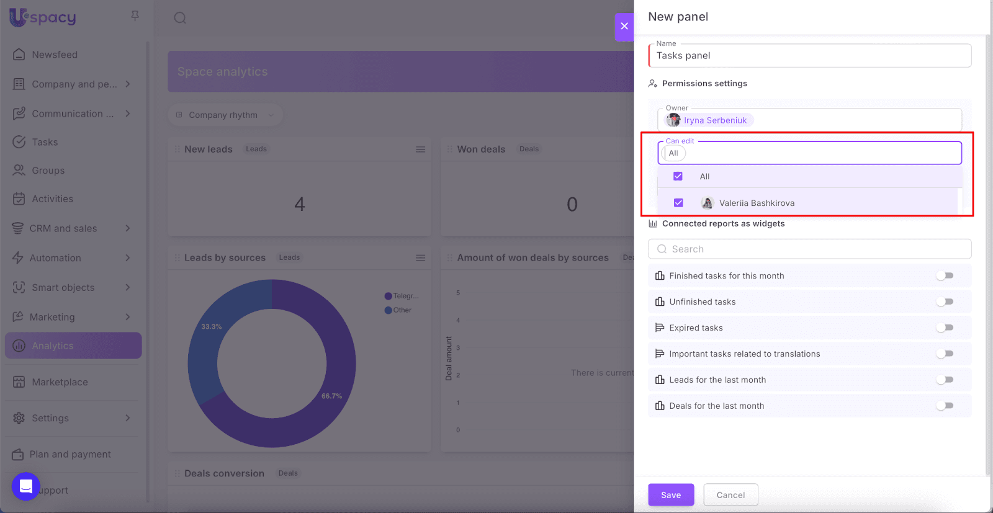
Task: Click the pin icon beside Uspacy logo
Action: (135, 16)
